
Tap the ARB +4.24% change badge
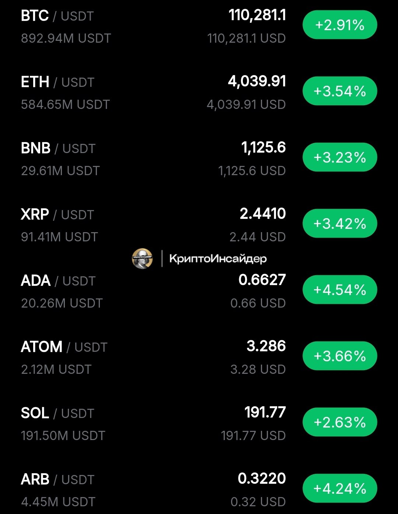pos(340,489)
